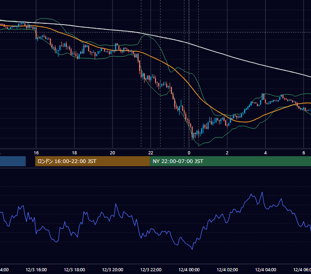Click the 12/4 00:00 time label
This screenshot has height=274, width=311.
coord(189,270)
